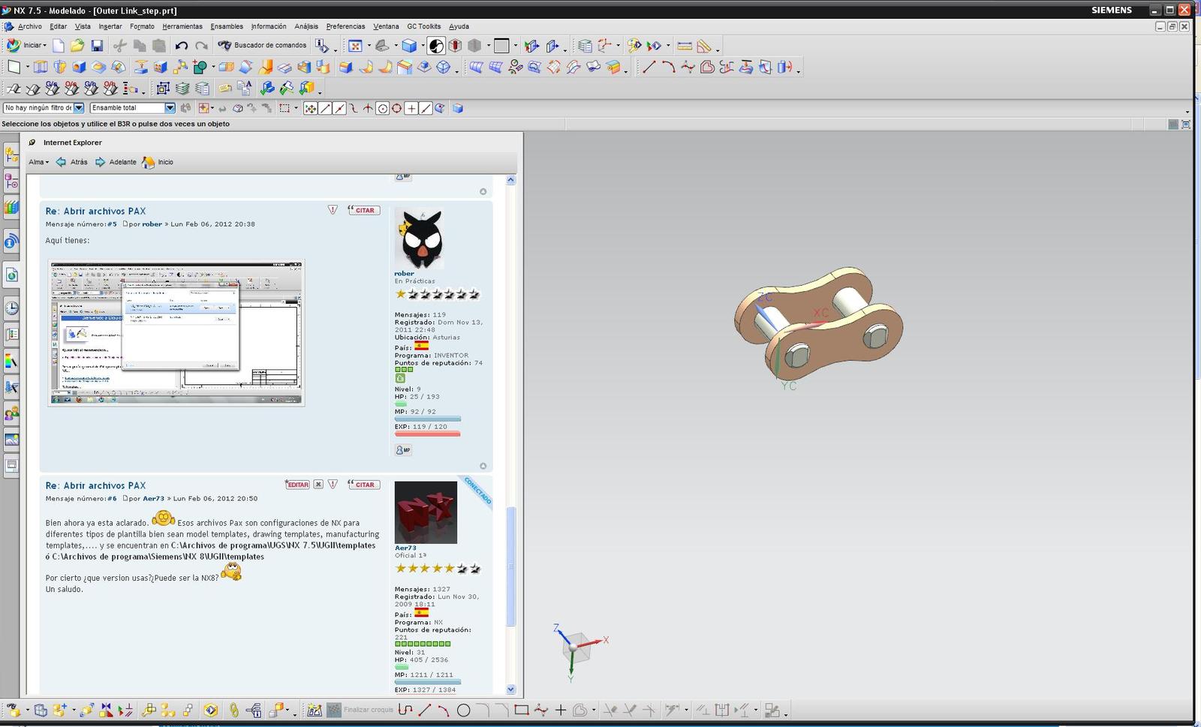Expand the background color dropdown arrow
This screenshot has width=1201, height=727.
(x=516, y=46)
